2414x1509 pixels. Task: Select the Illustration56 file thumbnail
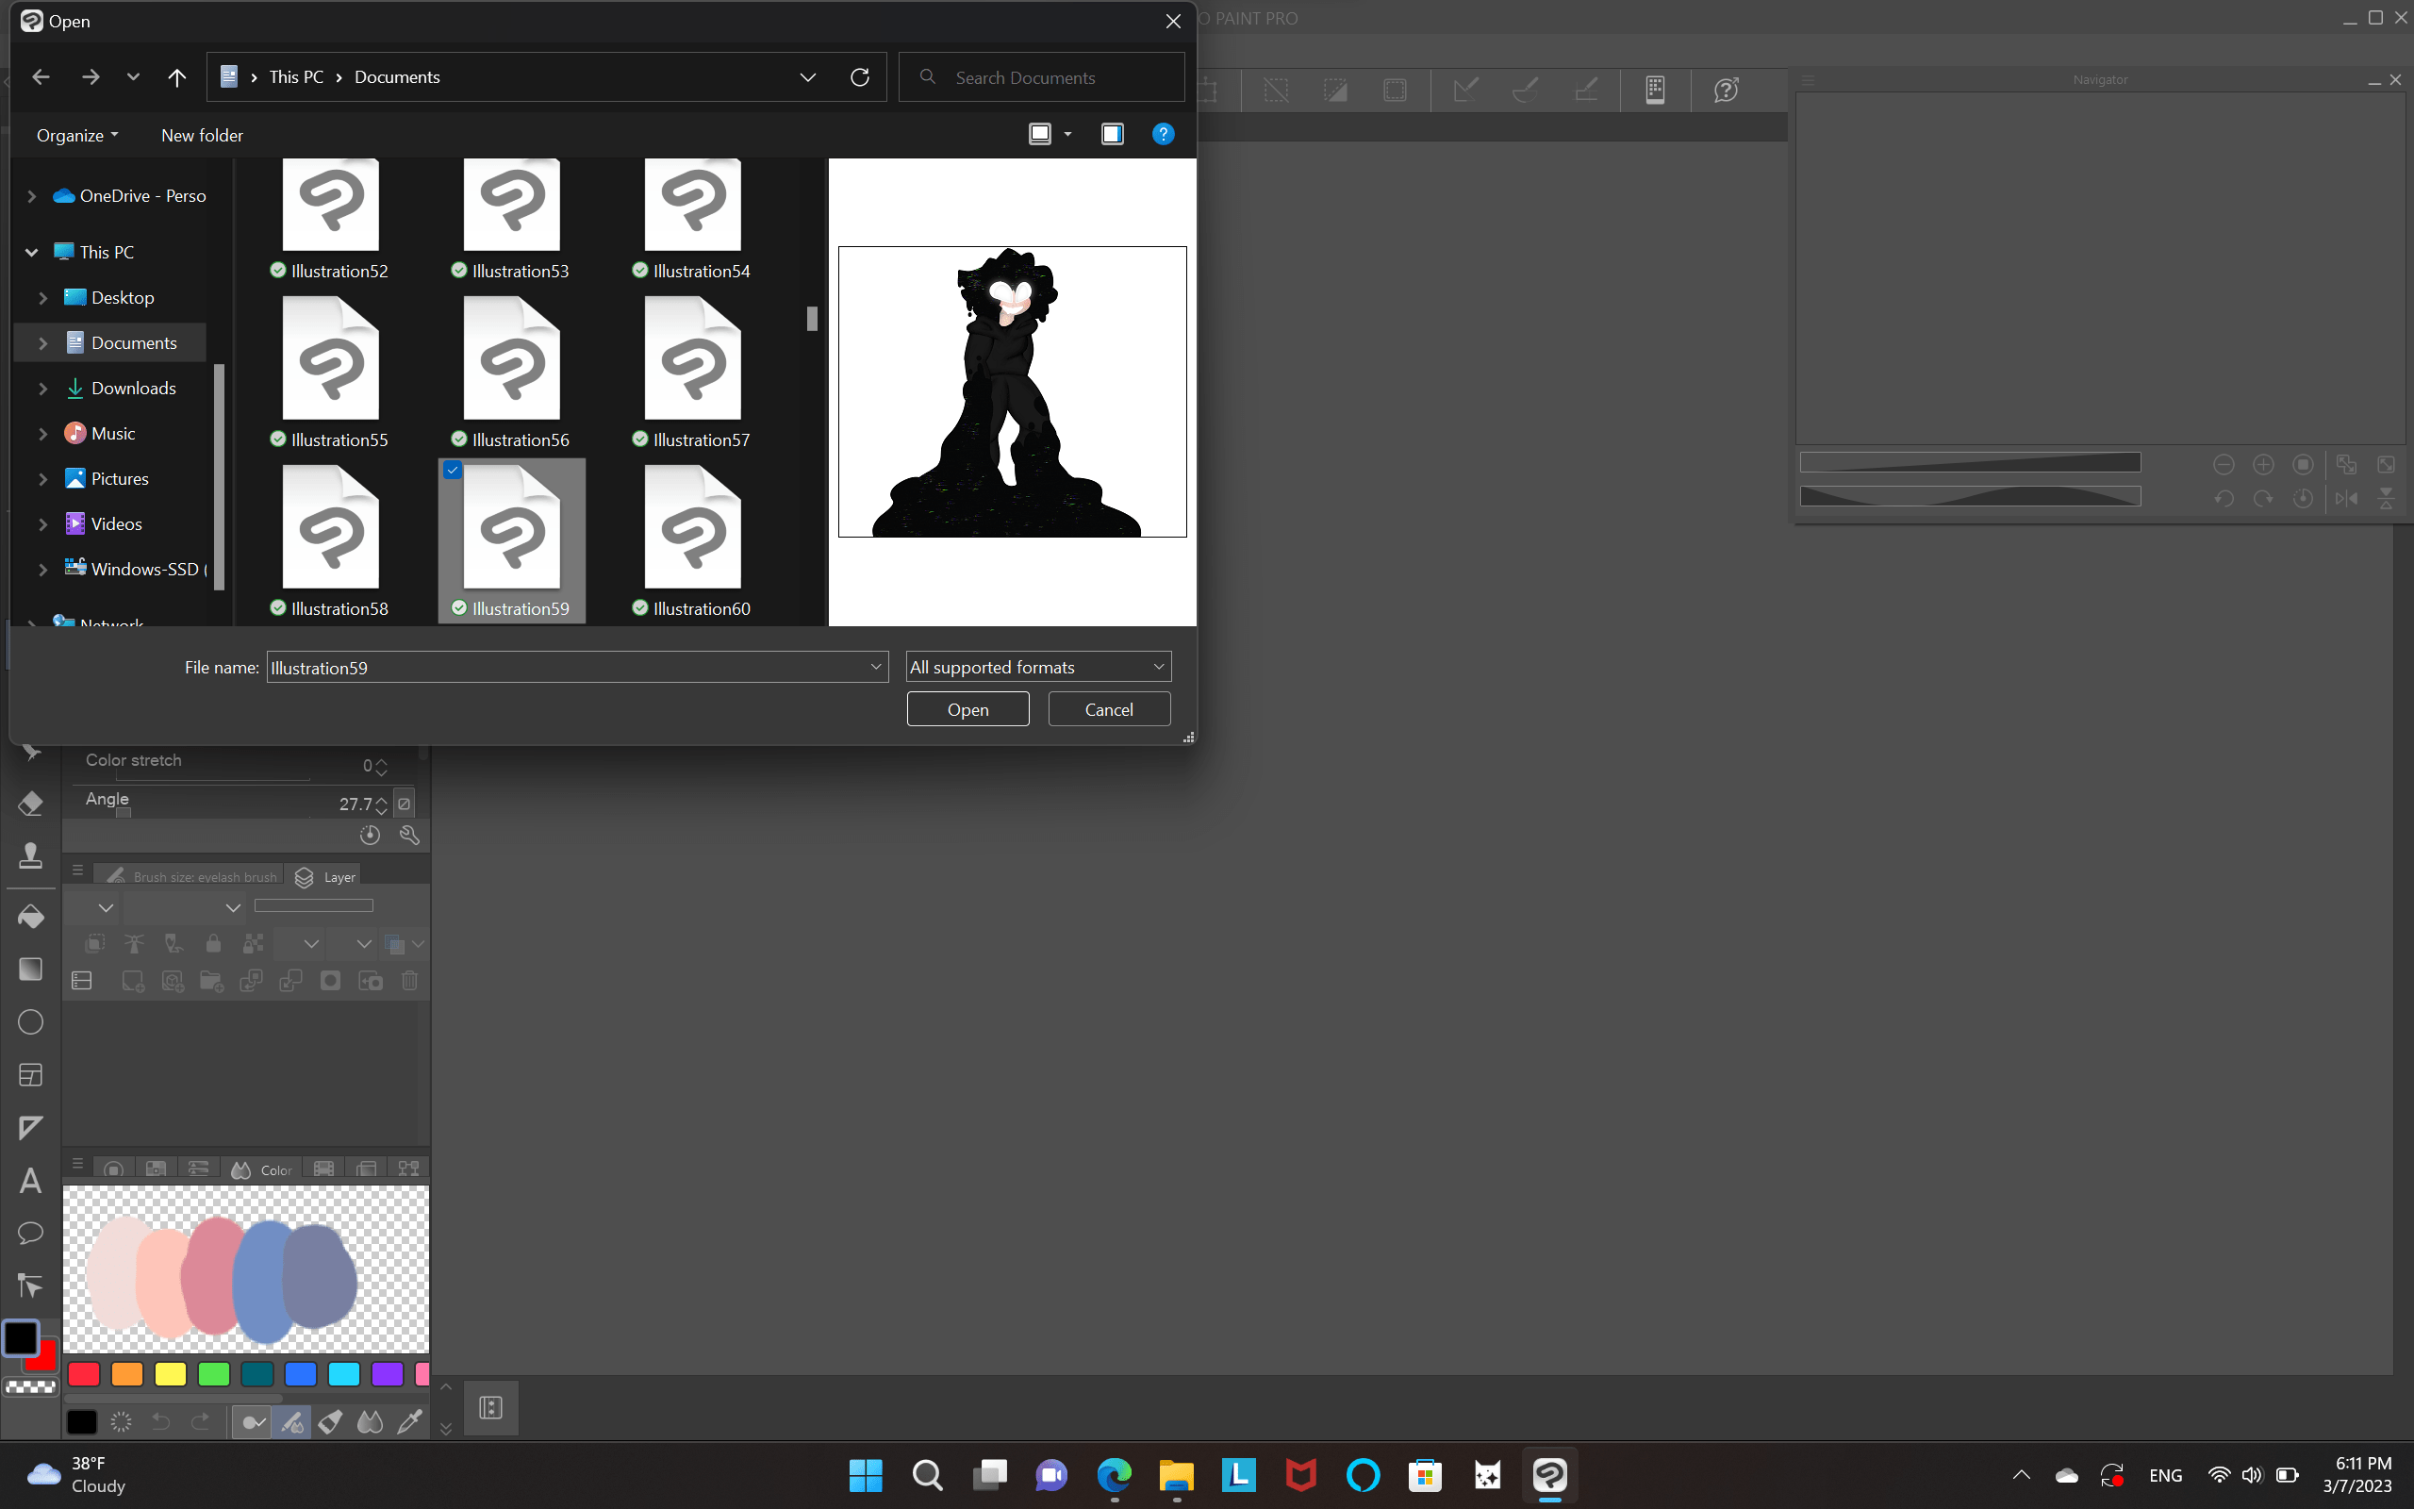(512, 359)
